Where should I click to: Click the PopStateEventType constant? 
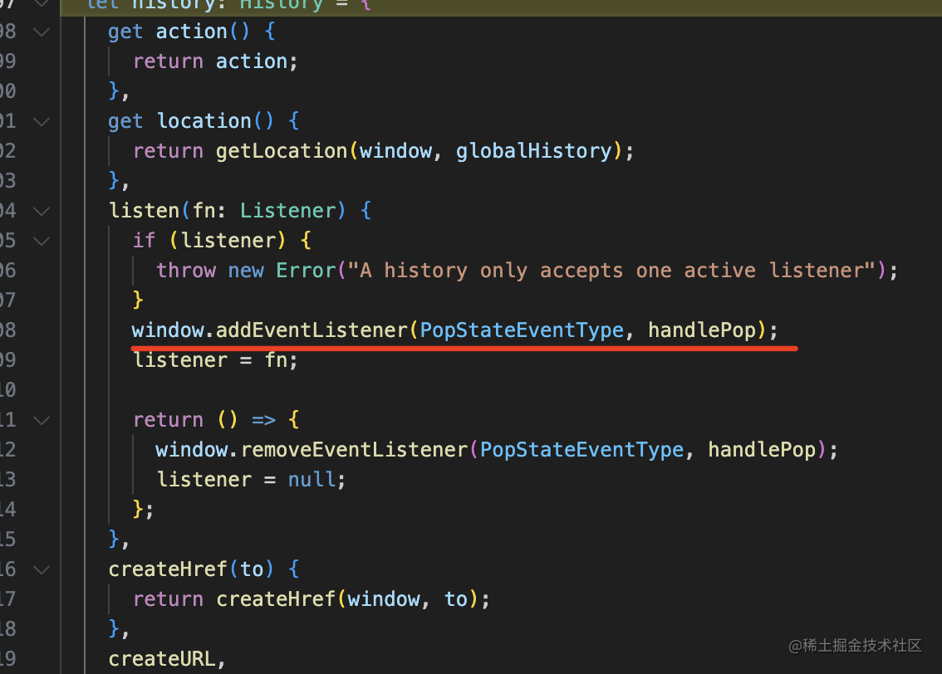(522, 330)
